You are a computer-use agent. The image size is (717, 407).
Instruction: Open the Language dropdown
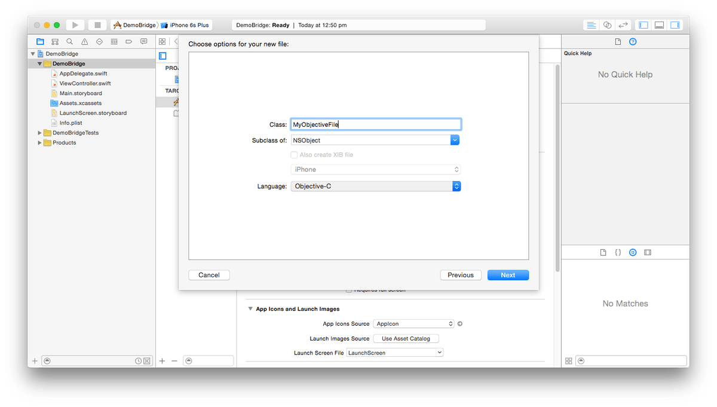376,186
